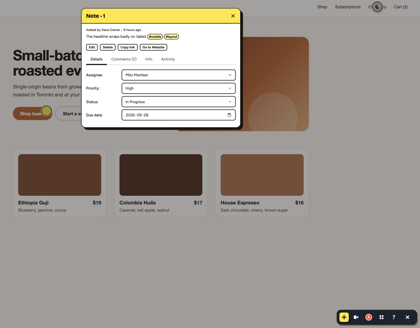Click the yellow add note plus icon
This screenshot has height=328, width=420.
point(344,317)
